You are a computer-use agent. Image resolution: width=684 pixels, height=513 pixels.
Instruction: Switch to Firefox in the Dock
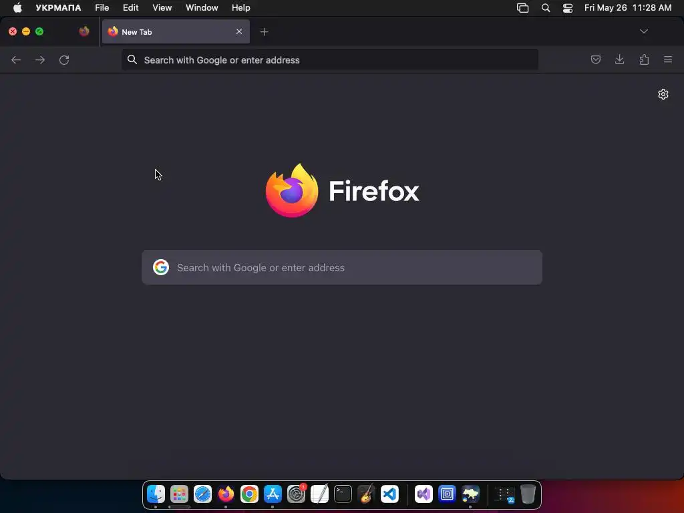tap(226, 494)
